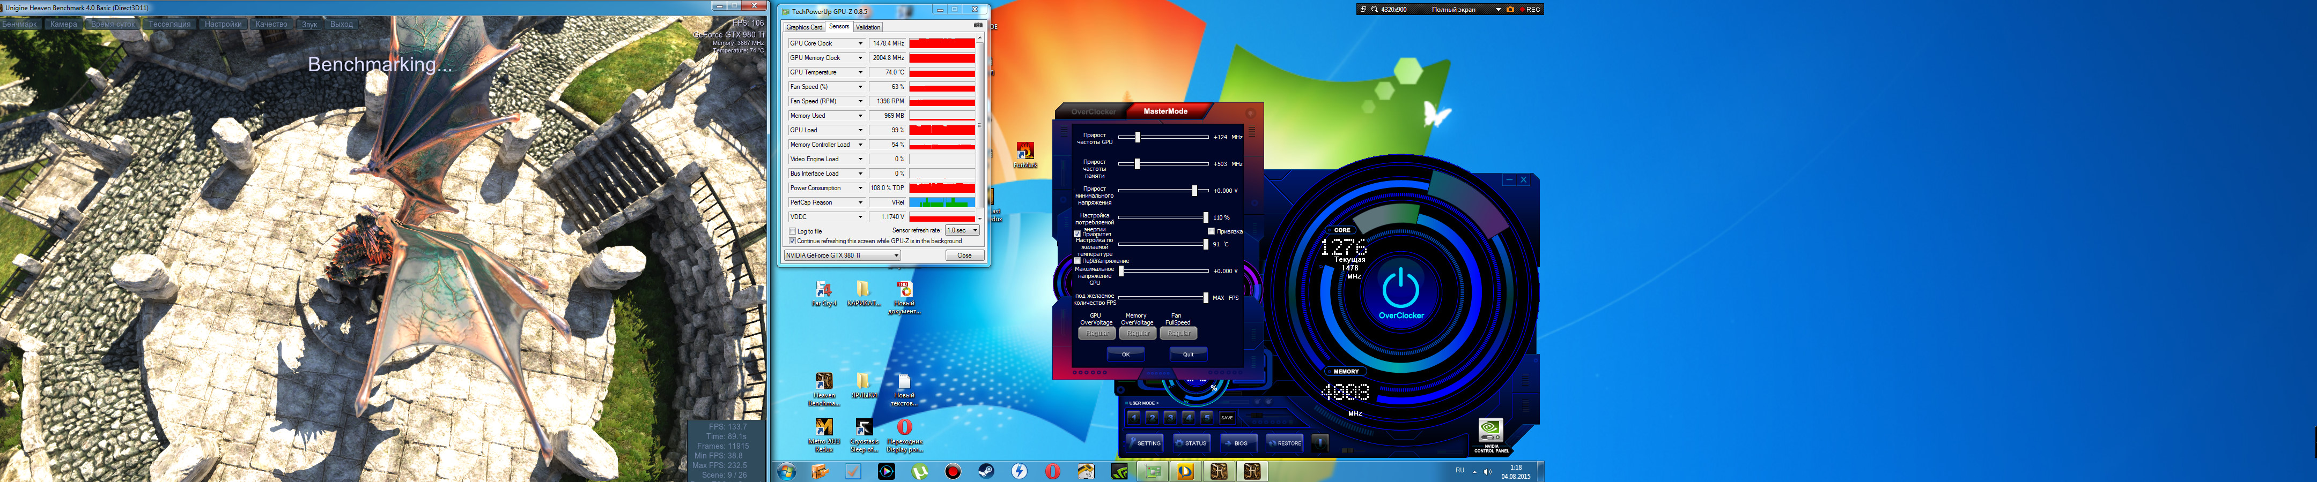Viewport: 2317px width, 482px height.
Task: Select user mode profile 1
Action: coord(1134,417)
